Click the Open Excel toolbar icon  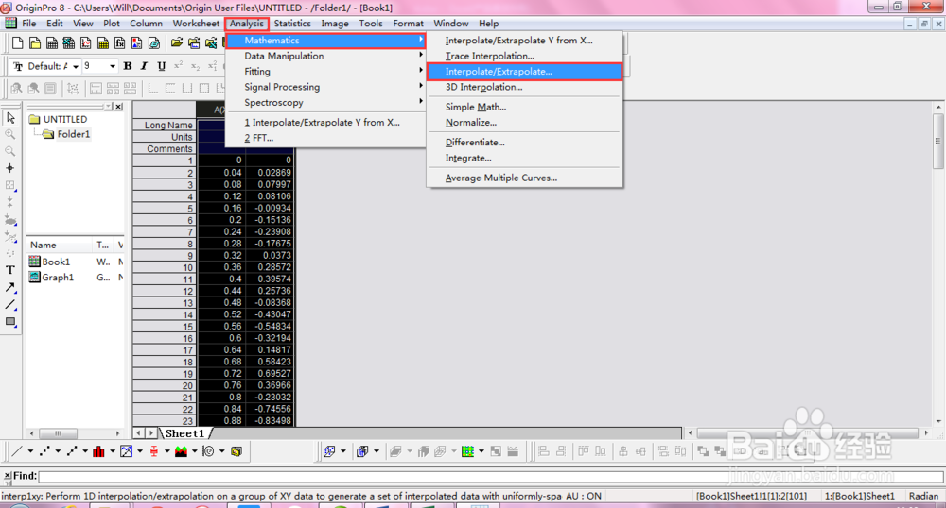(x=211, y=42)
